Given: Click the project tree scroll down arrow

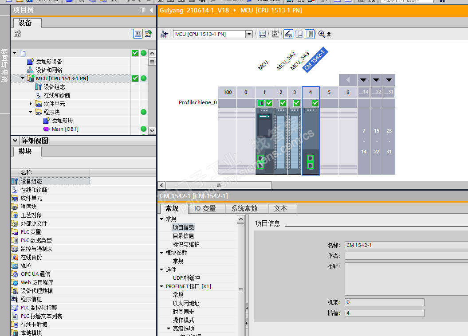Looking at the screenshot, I should 152,131.
